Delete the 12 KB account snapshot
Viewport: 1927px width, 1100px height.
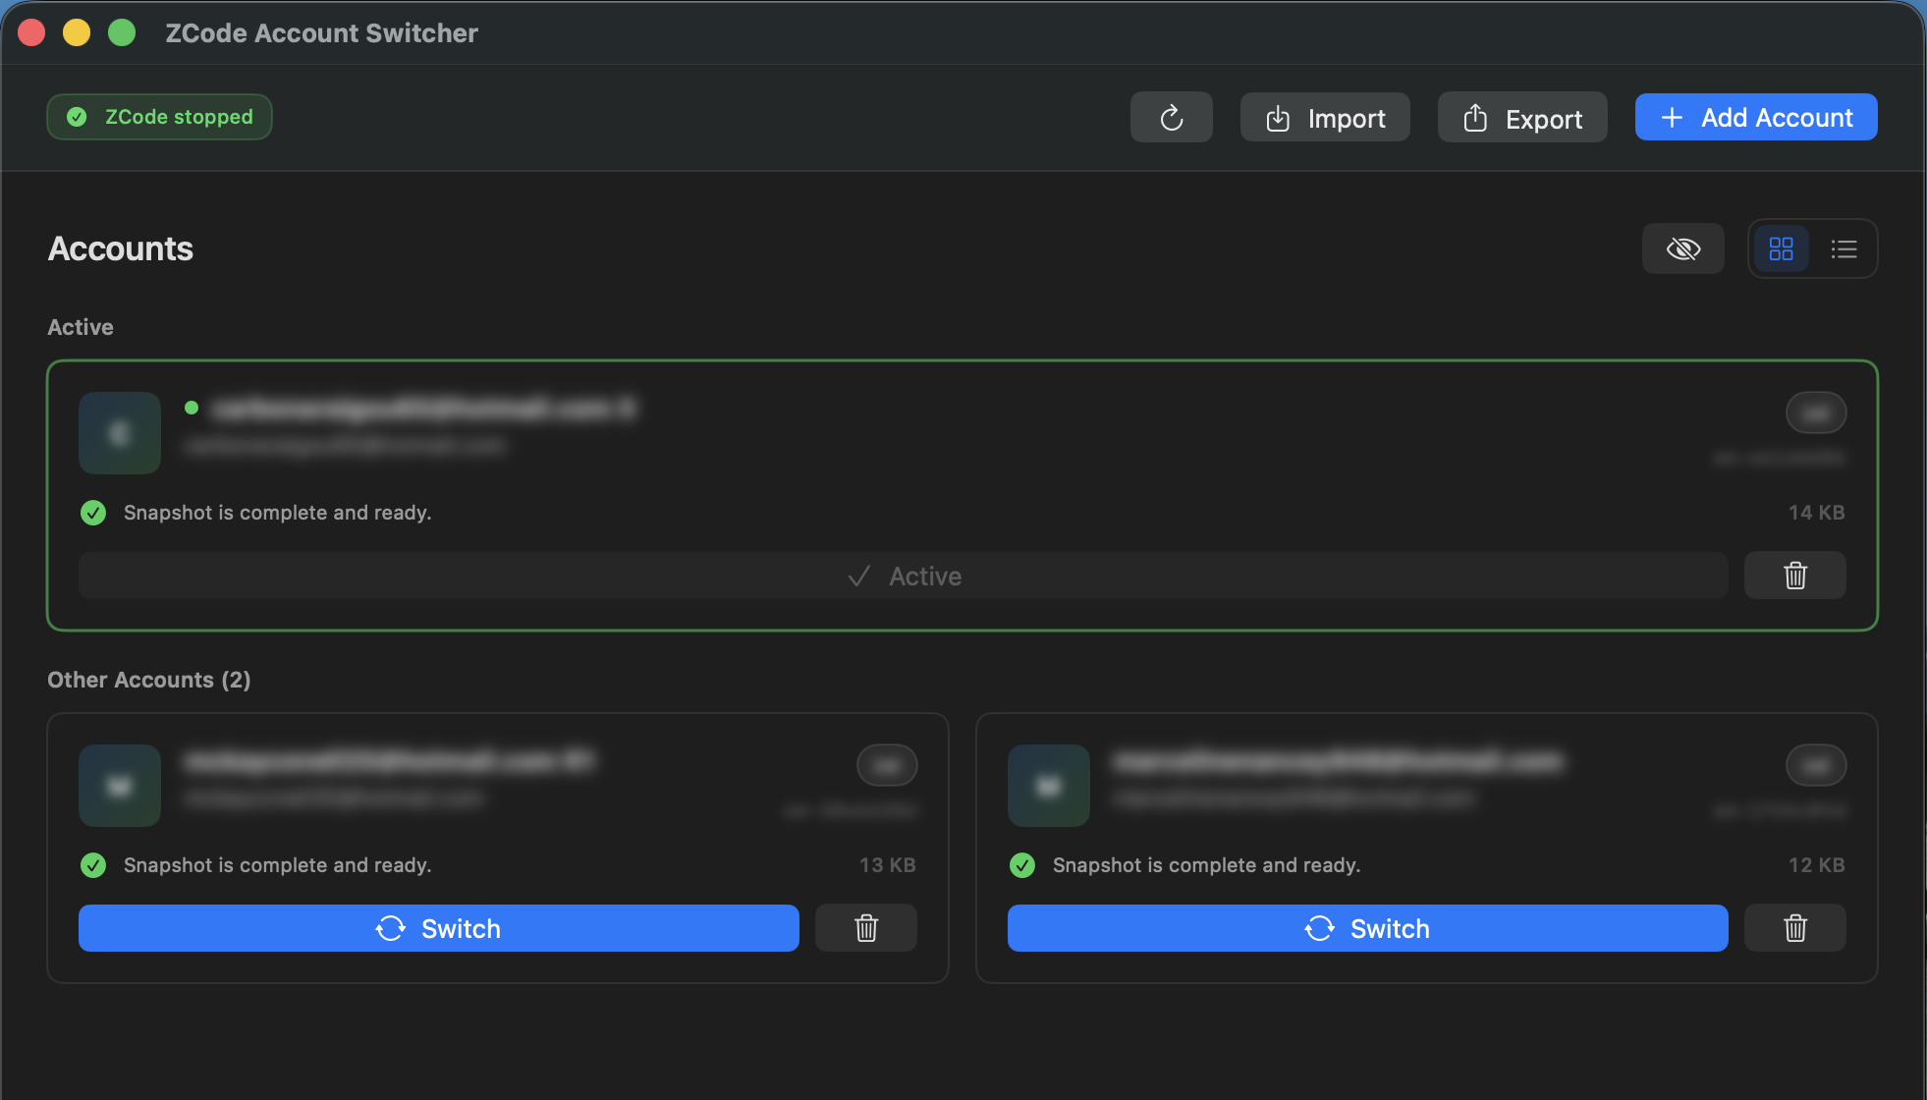tap(1795, 928)
